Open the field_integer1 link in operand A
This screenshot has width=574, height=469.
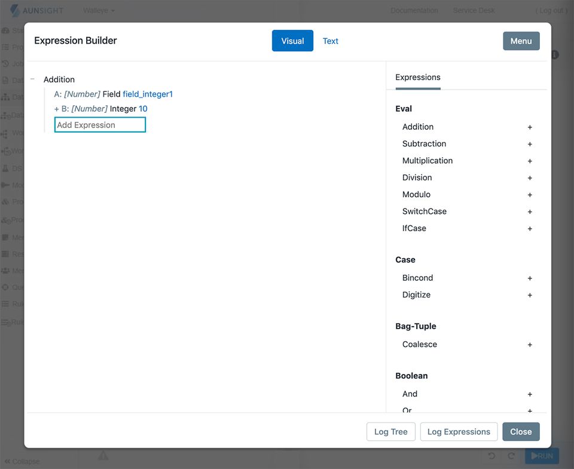pos(147,94)
